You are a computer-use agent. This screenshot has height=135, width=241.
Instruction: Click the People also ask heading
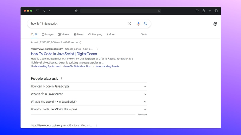point(44,79)
